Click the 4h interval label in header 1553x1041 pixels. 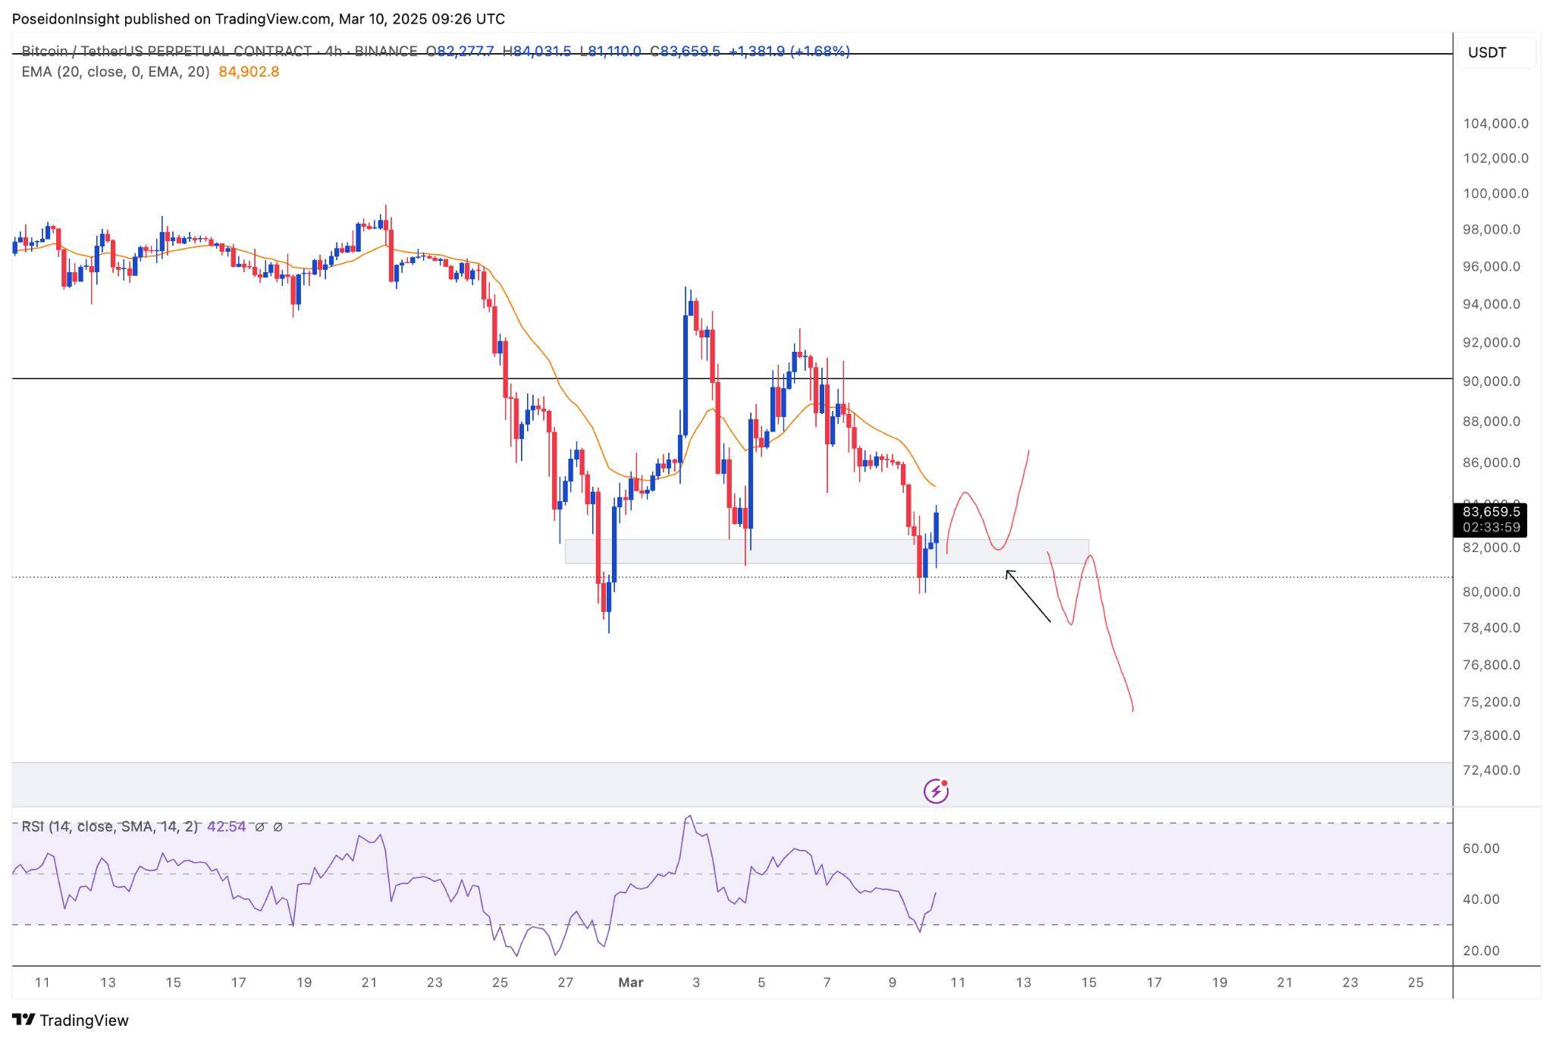[x=333, y=51]
